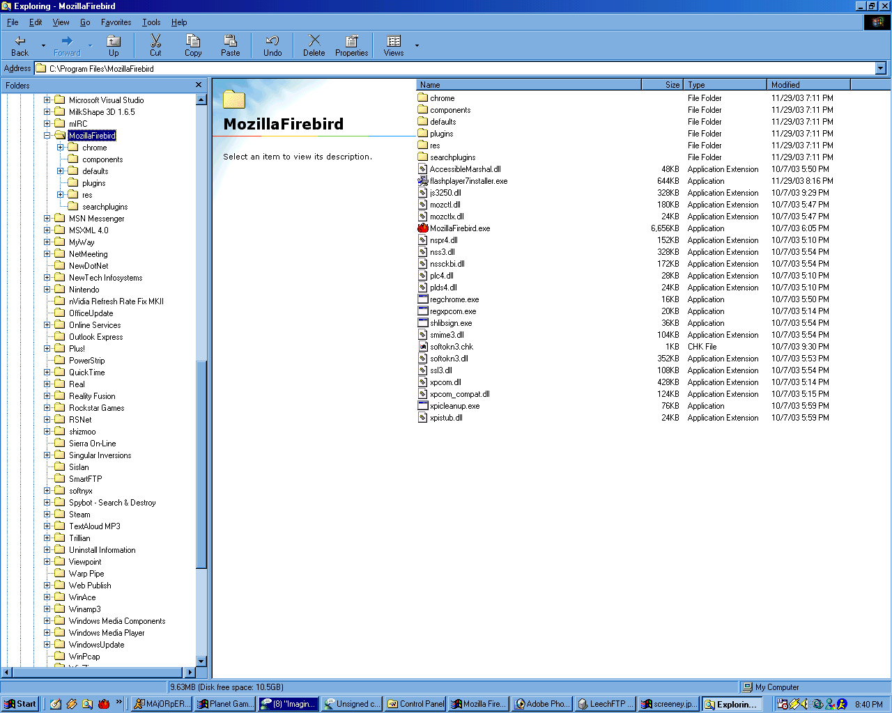
Task: Expand the chrome subfolder in tree
Action: point(61,148)
